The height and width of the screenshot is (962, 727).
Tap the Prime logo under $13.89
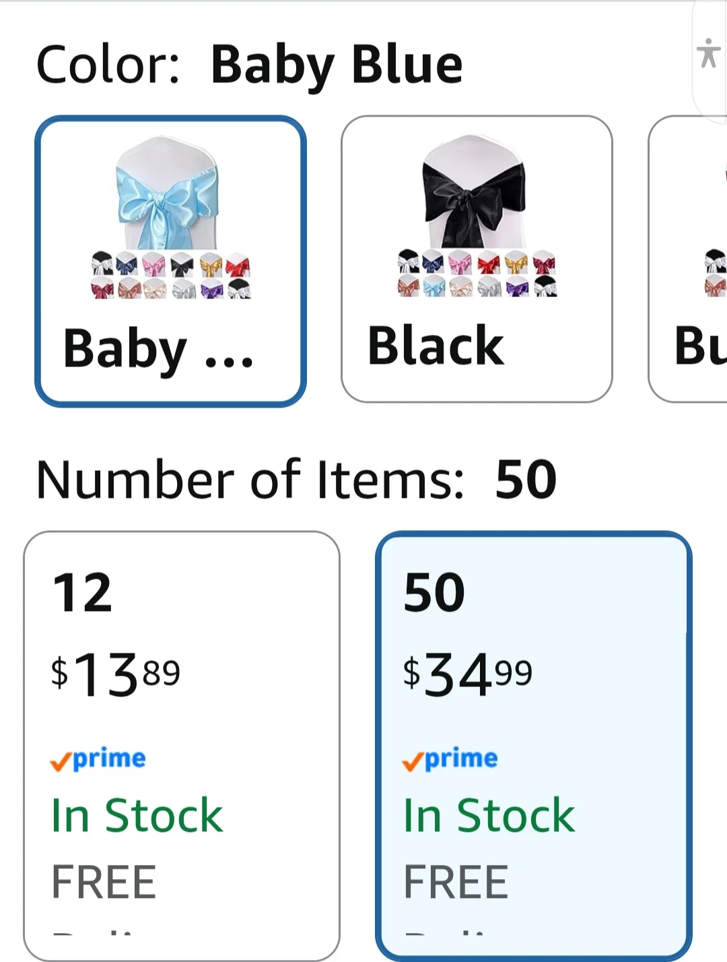click(98, 759)
